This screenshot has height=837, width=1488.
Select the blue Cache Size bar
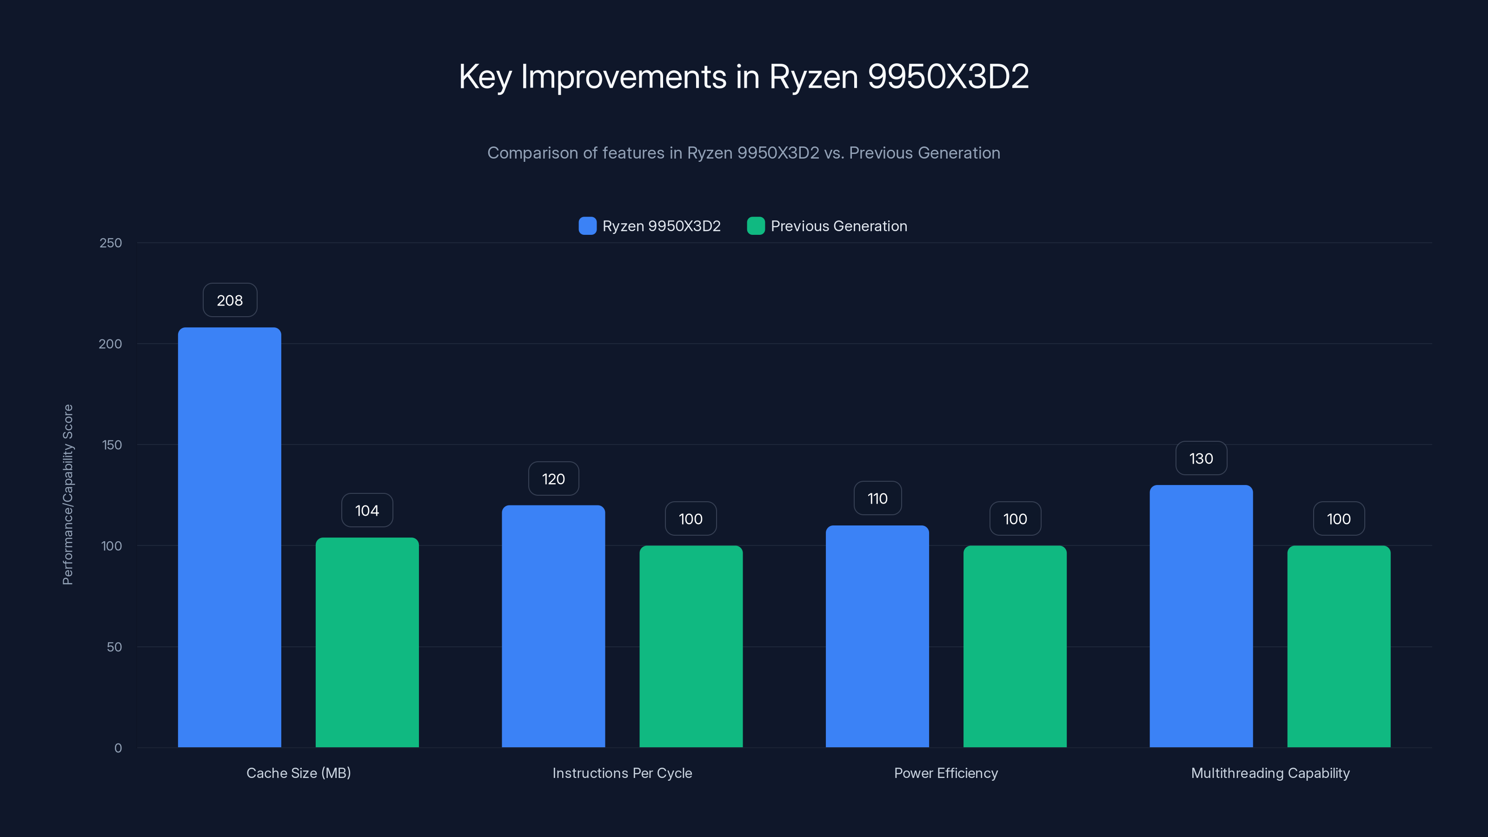[x=229, y=537]
